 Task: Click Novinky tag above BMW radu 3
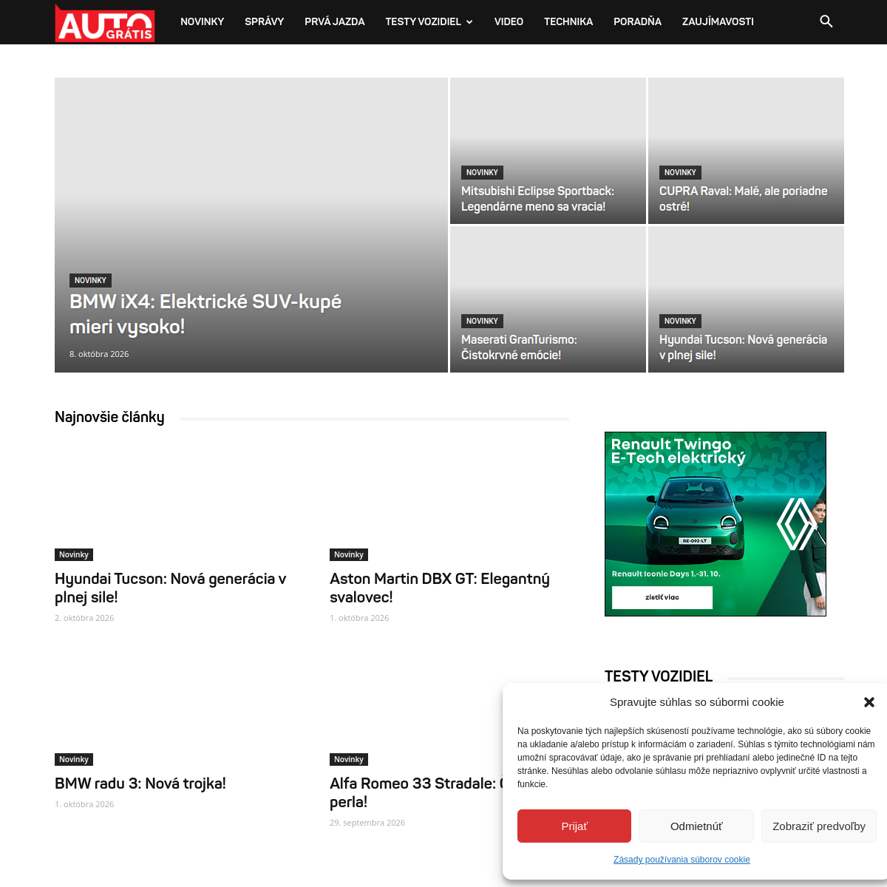coord(74,759)
